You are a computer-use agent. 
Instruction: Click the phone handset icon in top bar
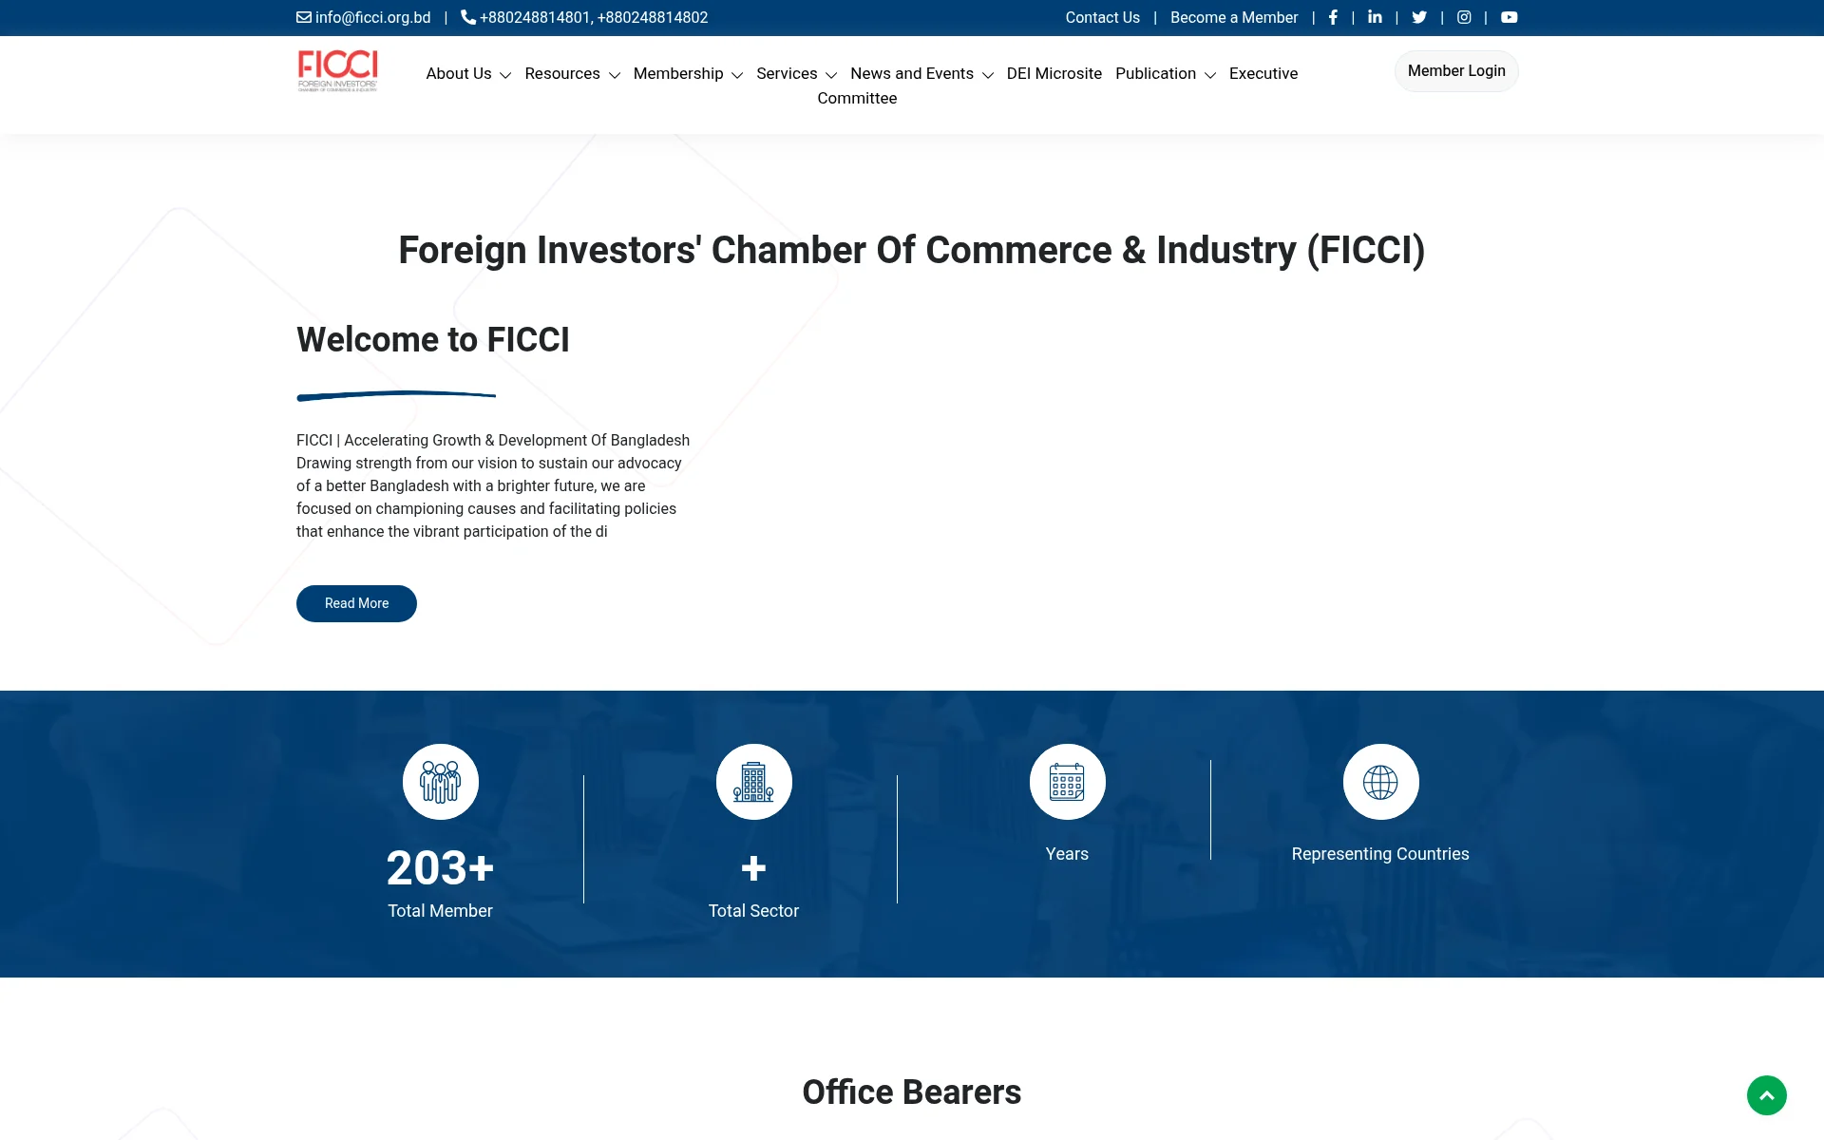click(468, 17)
